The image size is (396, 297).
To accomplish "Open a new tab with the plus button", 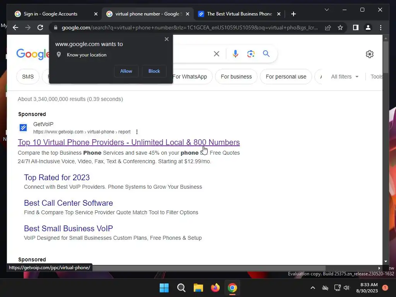I will [293, 14].
